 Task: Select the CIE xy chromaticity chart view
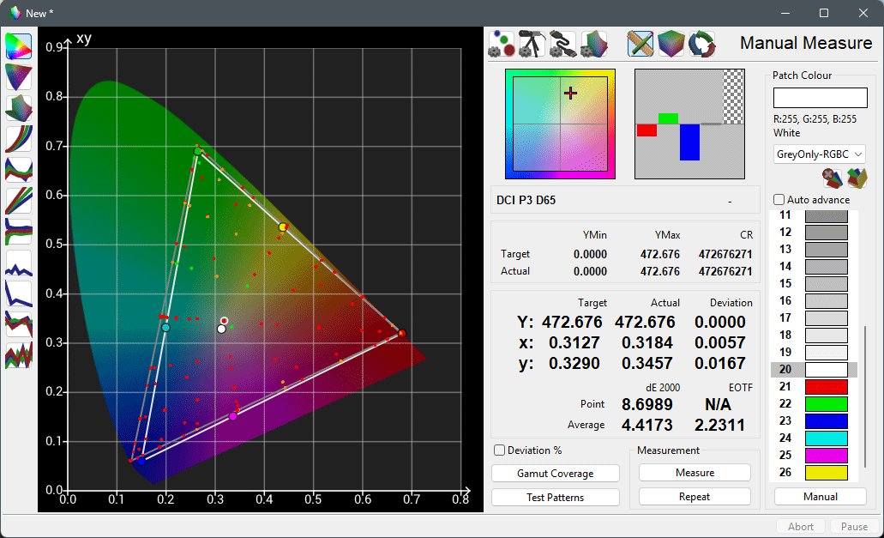pos(17,45)
